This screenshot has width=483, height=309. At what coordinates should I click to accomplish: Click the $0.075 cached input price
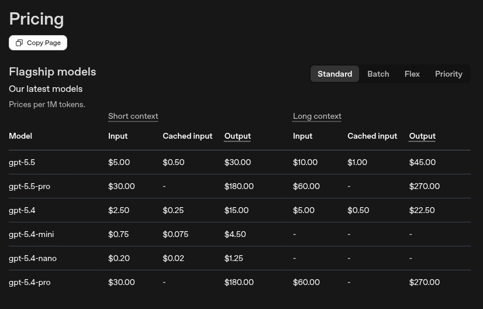(x=175, y=234)
